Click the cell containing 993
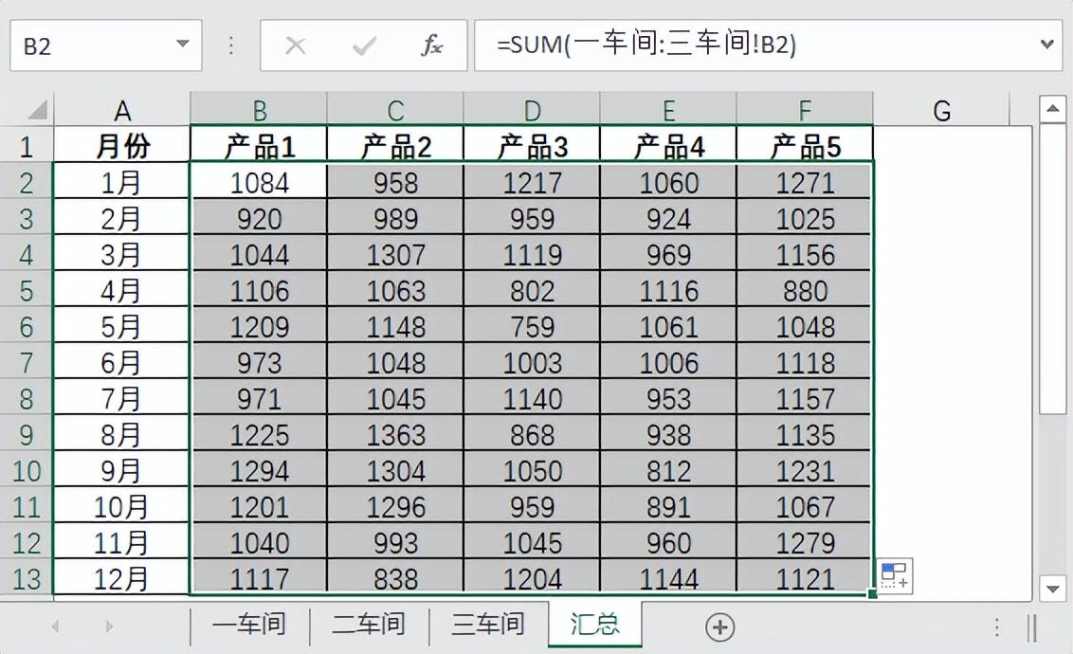 tap(395, 542)
